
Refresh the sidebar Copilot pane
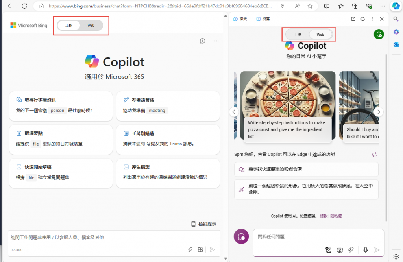click(x=362, y=19)
